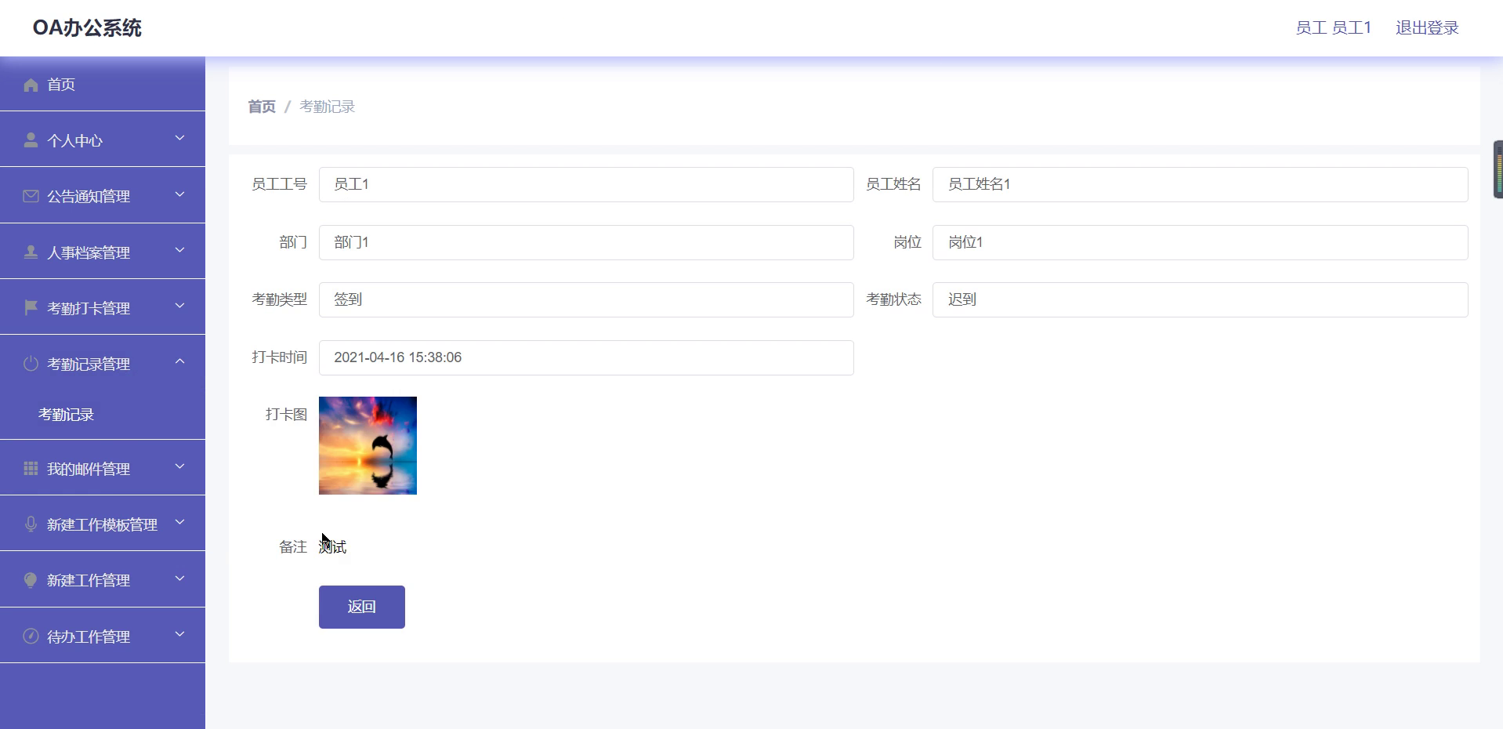
Task: Expand the 考勤打卡管理 chevron
Action: [x=179, y=306]
